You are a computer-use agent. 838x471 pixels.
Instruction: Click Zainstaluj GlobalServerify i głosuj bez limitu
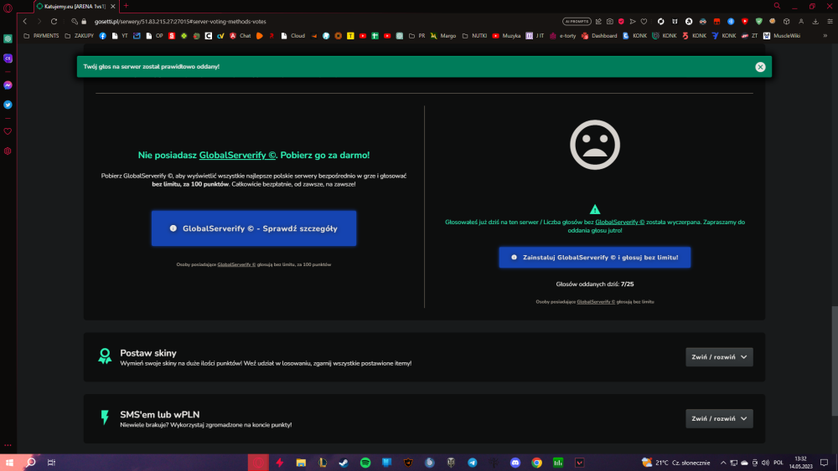pyautogui.click(x=595, y=257)
